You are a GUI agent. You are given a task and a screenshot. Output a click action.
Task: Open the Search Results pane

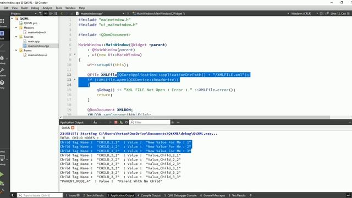(94, 195)
